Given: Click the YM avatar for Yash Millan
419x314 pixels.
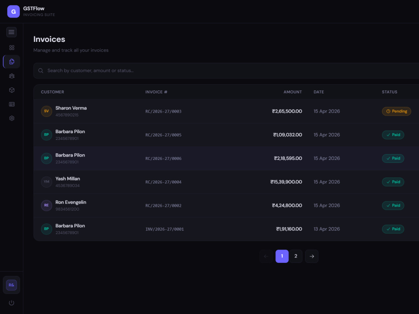Looking at the screenshot, I should tap(47, 182).
